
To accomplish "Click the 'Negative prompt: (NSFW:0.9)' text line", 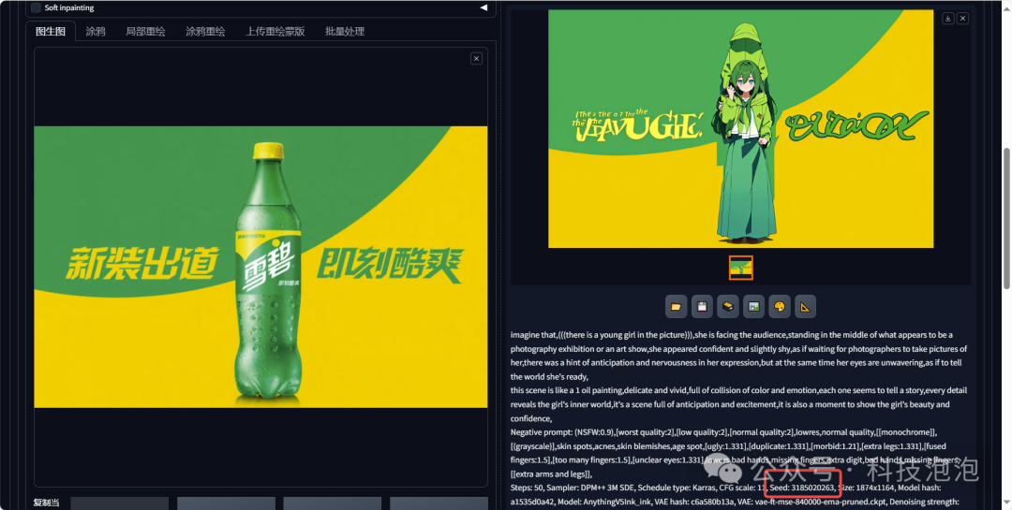I will coord(724,432).
